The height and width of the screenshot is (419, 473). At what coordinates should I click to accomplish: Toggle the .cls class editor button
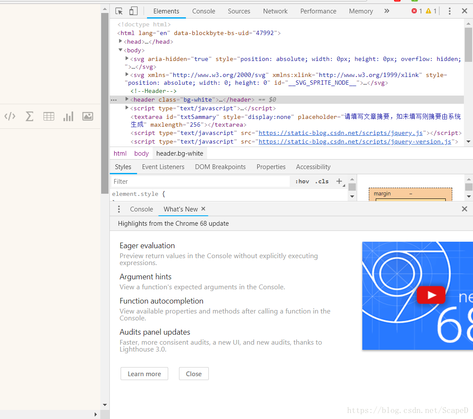[322, 182]
